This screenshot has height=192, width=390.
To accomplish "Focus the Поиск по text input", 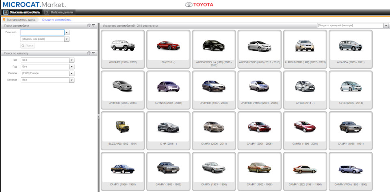I will click(x=42, y=32).
